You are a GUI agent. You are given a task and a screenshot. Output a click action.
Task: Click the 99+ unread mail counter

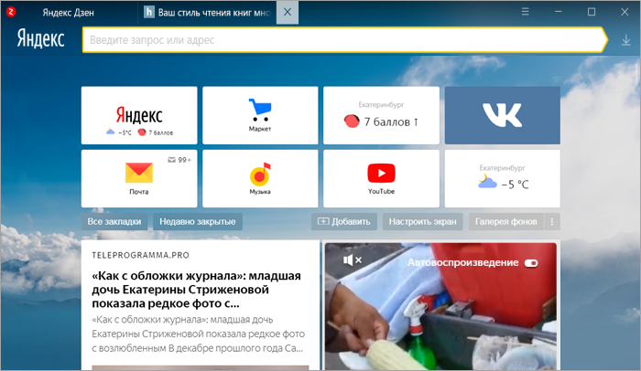[x=179, y=160]
